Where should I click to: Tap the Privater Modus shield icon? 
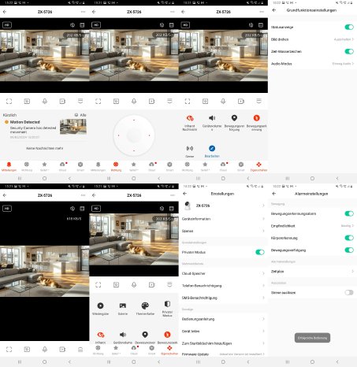(x=167, y=304)
